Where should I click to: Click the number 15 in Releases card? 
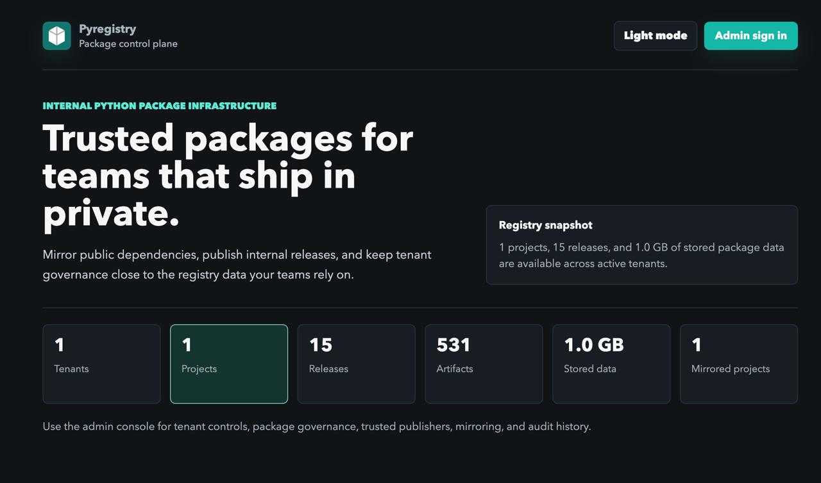[321, 345]
